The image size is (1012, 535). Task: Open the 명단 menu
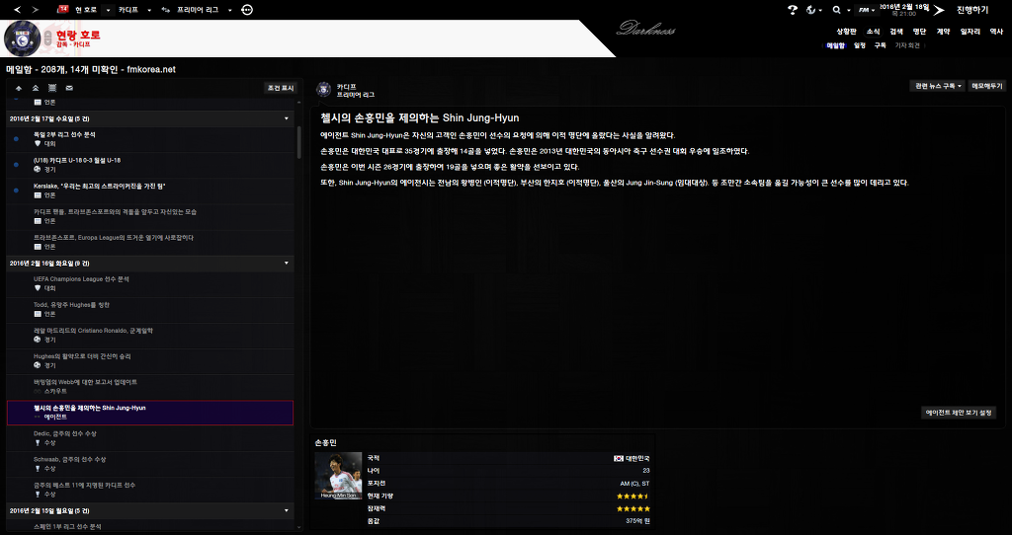(x=919, y=31)
